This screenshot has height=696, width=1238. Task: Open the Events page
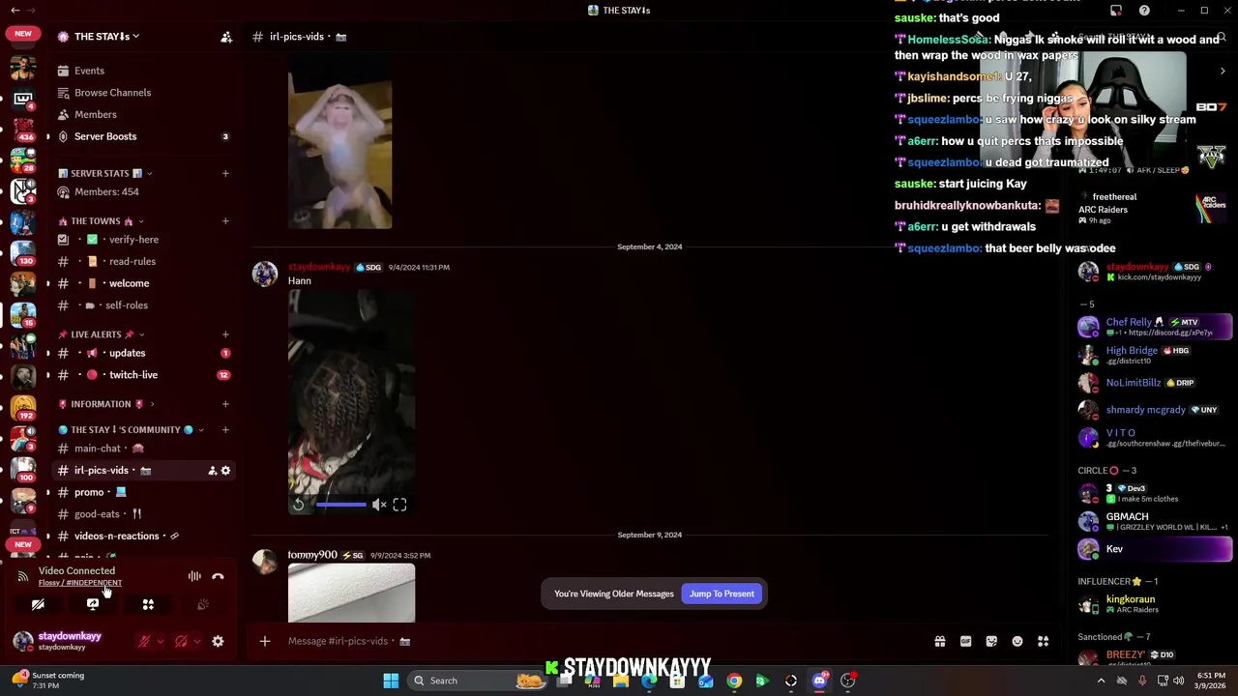pos(89,71)
